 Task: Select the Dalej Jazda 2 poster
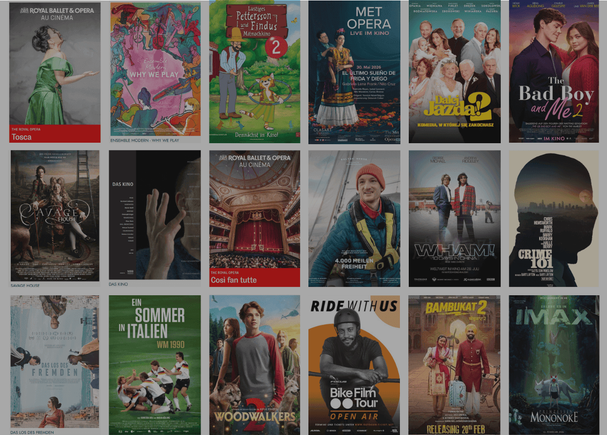tap(455, 72)
